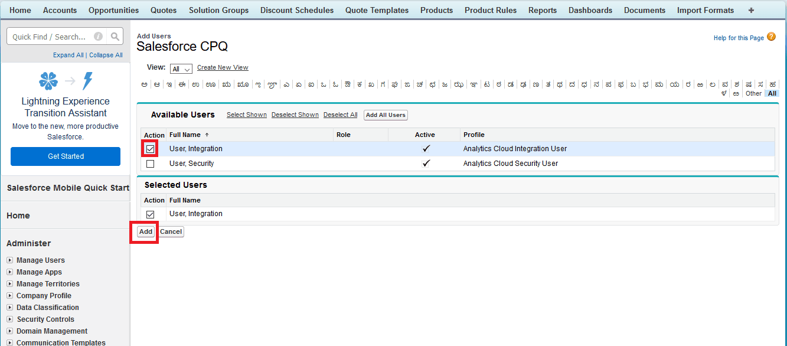Click the Security Controls arrow icon
Screen dimensions: 787x346
click(9, 319)
